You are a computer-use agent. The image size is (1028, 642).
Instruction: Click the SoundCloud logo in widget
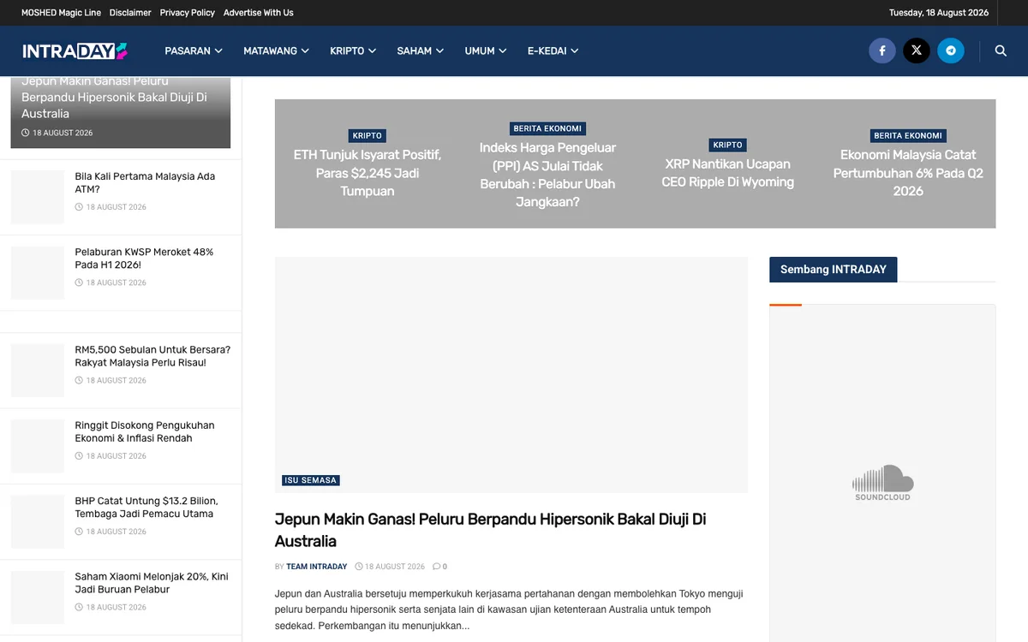point(882,483)
